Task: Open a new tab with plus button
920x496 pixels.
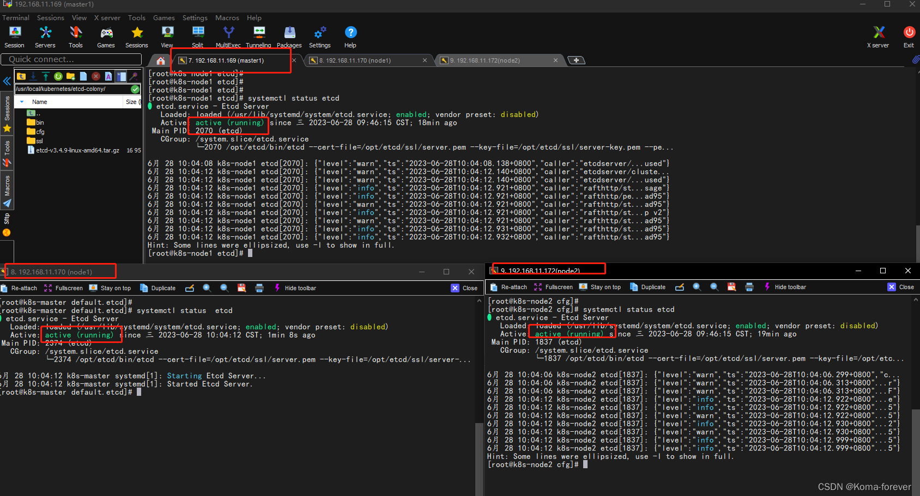Action: [576, 60]
